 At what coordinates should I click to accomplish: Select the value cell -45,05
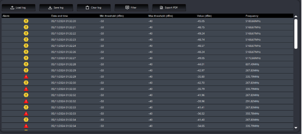[201, 21]
